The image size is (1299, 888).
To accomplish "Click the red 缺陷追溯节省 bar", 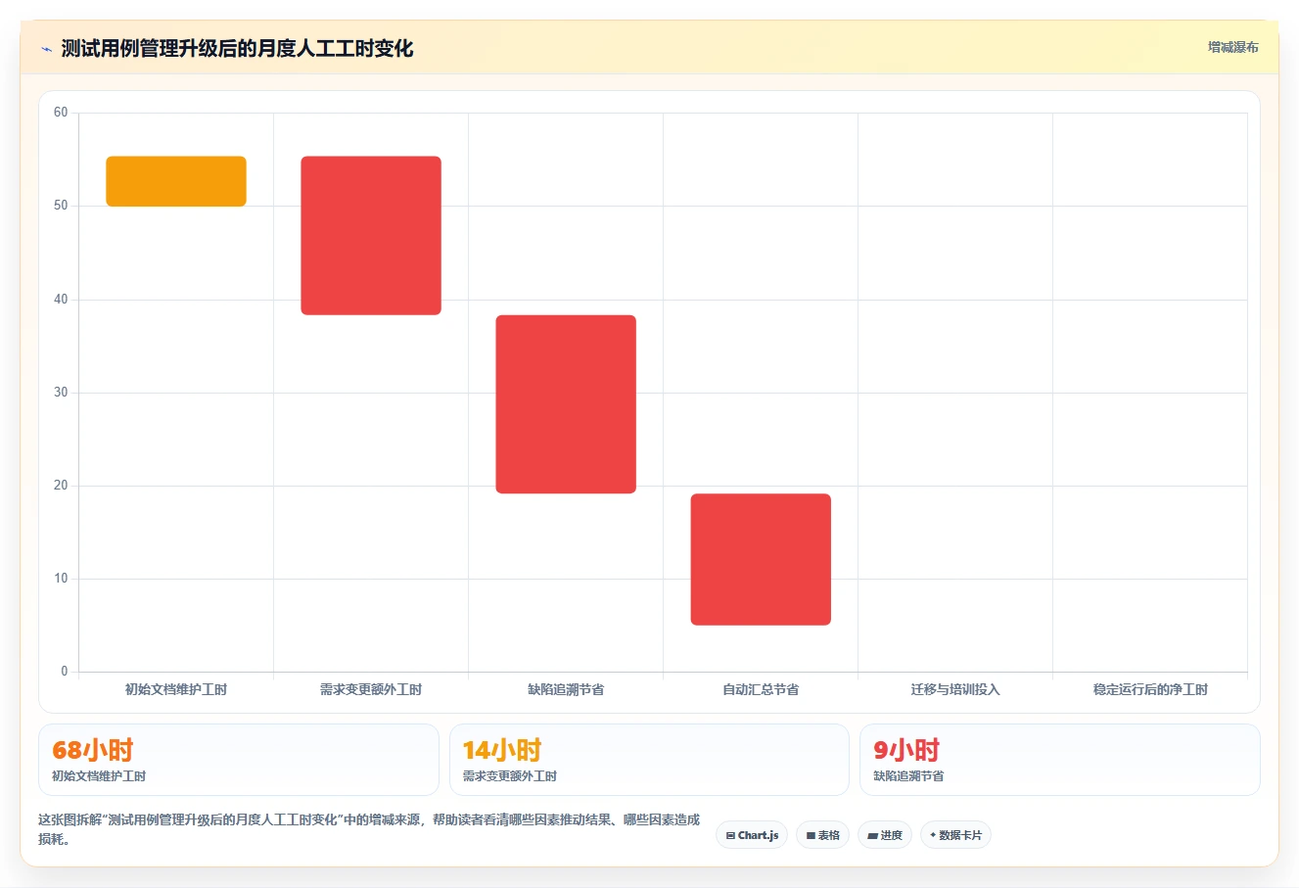I will 566,404.
